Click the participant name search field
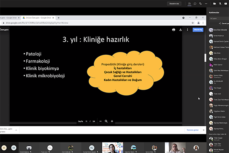Viewport: 229px width, 153px height. coord(219,19)
